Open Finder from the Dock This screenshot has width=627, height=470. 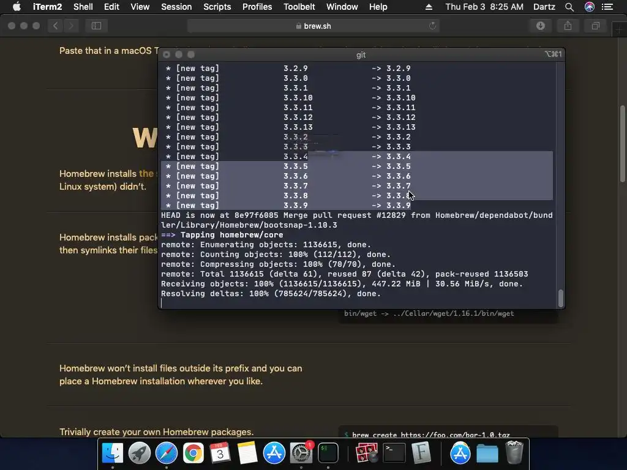coord(113,453)
